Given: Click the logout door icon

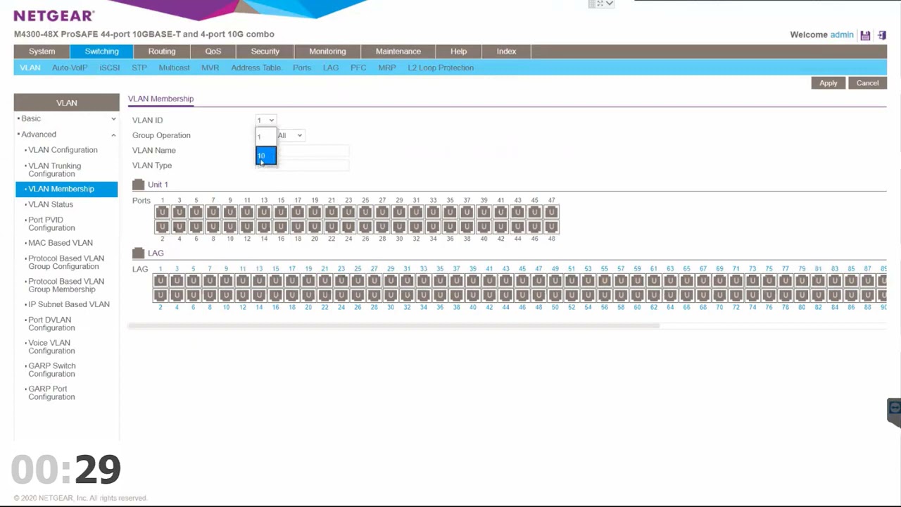Looking at the screenshot, I should [882, 35].
